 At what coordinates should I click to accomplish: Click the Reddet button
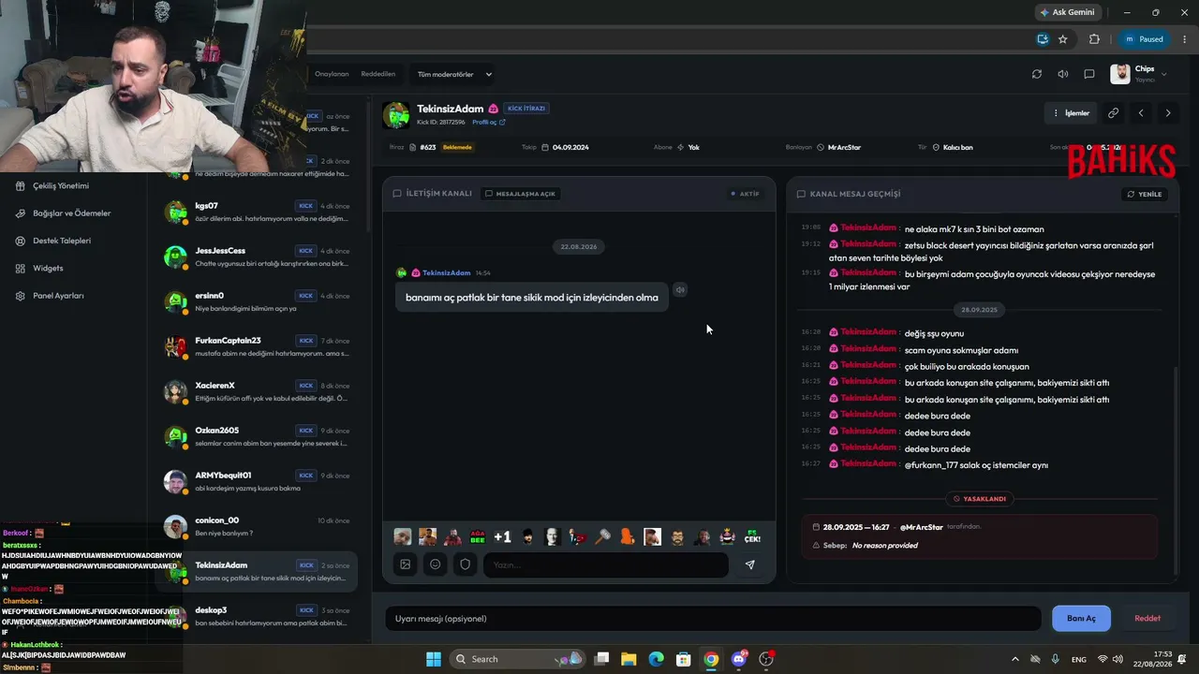point(1147,619)
